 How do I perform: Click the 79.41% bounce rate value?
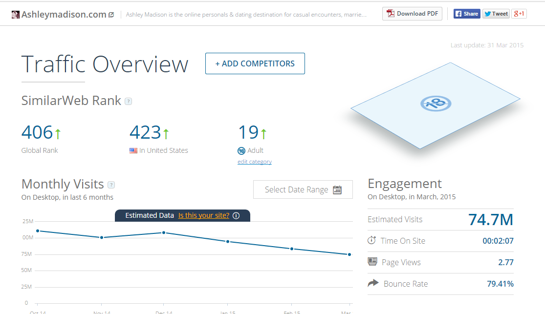pyautogui.click(x=500, y=284)
